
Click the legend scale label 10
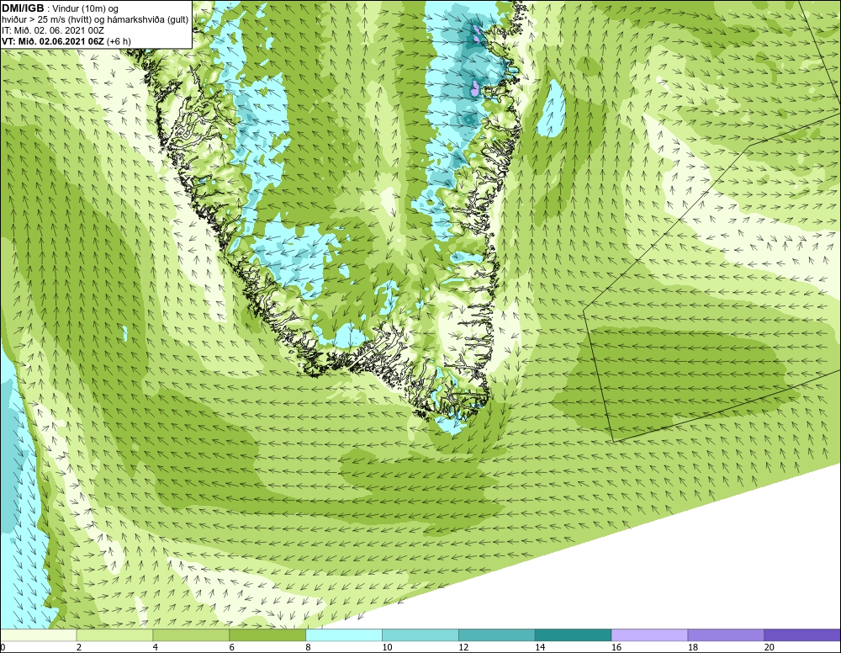pos(387,647)
